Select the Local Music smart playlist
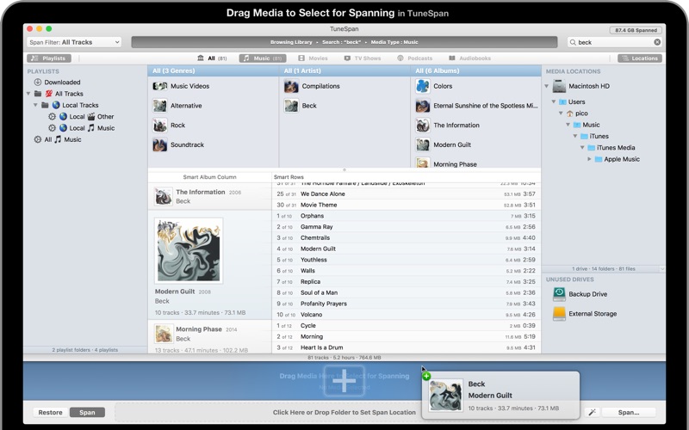 pos(81,127)
